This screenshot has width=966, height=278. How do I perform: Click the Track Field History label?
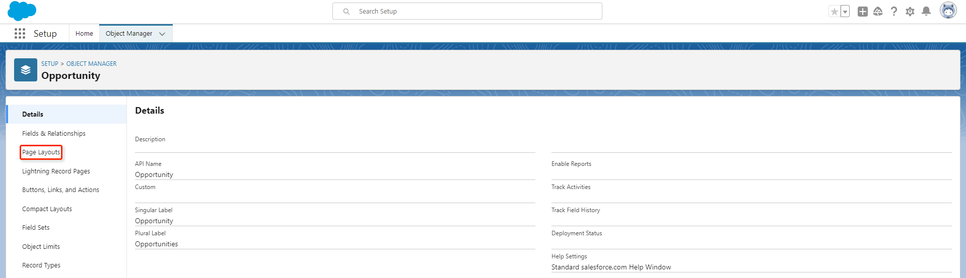pyautogui.click(x=576, y=210)
